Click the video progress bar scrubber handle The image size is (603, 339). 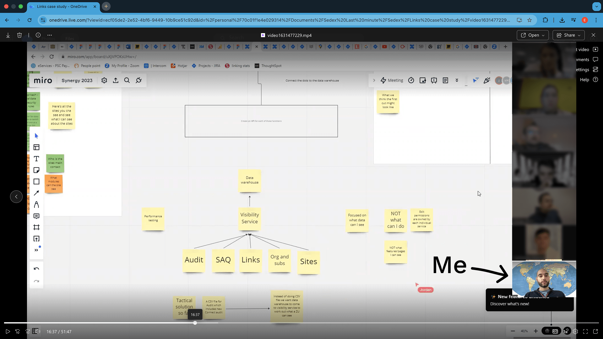tap(195, 323)
